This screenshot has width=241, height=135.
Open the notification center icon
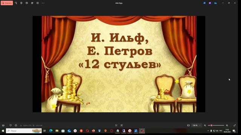(234, 131)
